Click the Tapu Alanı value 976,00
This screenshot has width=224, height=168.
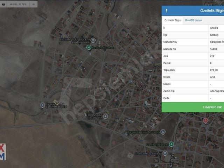tap(214, 70)
